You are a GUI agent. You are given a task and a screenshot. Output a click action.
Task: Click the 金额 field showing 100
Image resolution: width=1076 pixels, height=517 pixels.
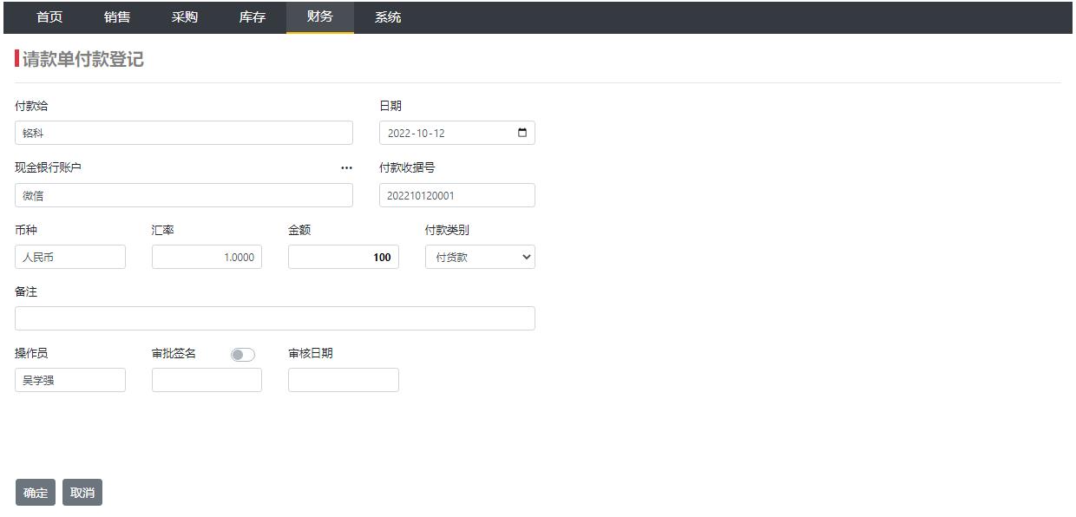click(344, 257)
